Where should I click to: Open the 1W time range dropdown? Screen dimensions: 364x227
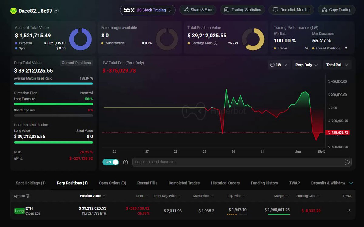tap(278, 65)
